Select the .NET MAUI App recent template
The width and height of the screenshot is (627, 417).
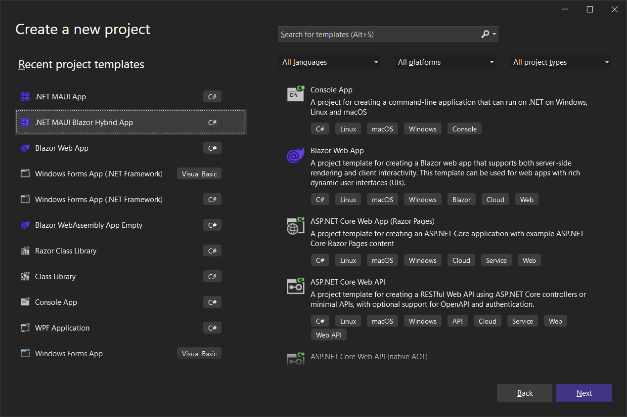coord(131,96)
